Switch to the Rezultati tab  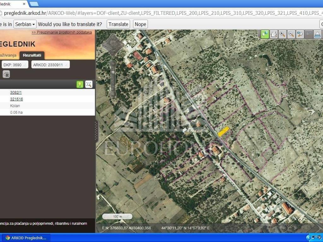(32, 55)
